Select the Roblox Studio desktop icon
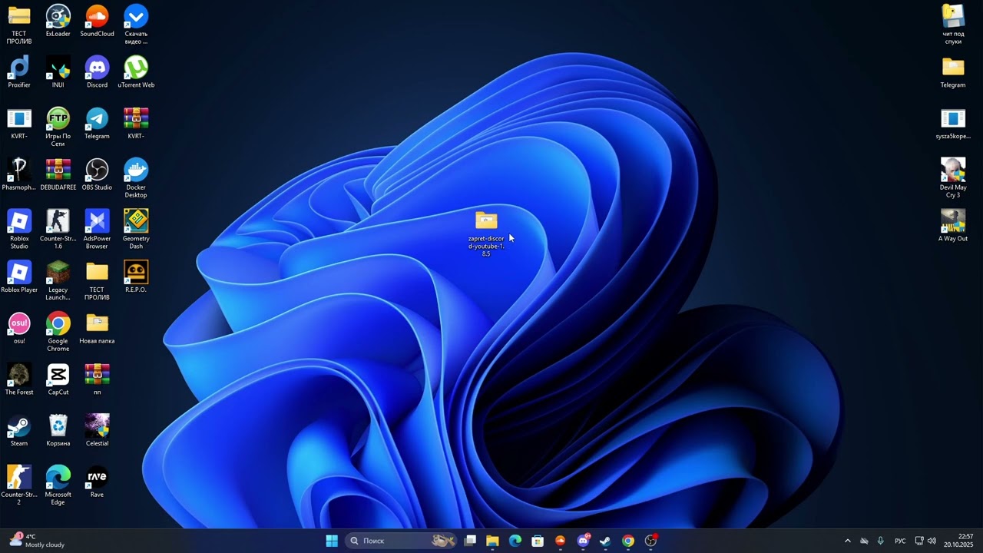This screenshot has height=553, width=983. [x=19, y=229]
